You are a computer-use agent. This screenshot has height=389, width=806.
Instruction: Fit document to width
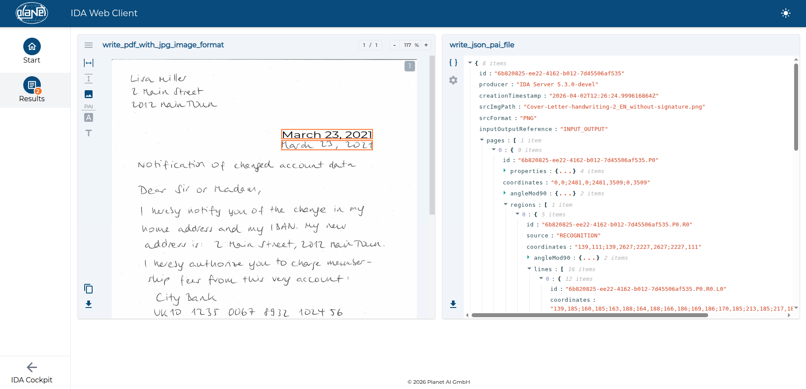(x=89, y=63)
